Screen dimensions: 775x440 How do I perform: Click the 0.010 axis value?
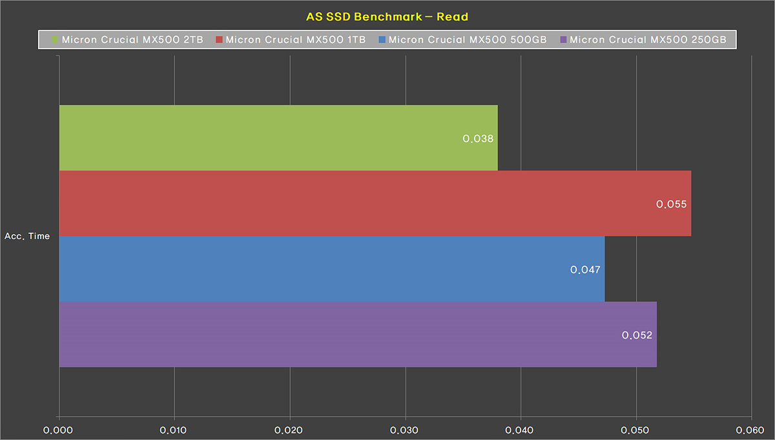[174, 429]
